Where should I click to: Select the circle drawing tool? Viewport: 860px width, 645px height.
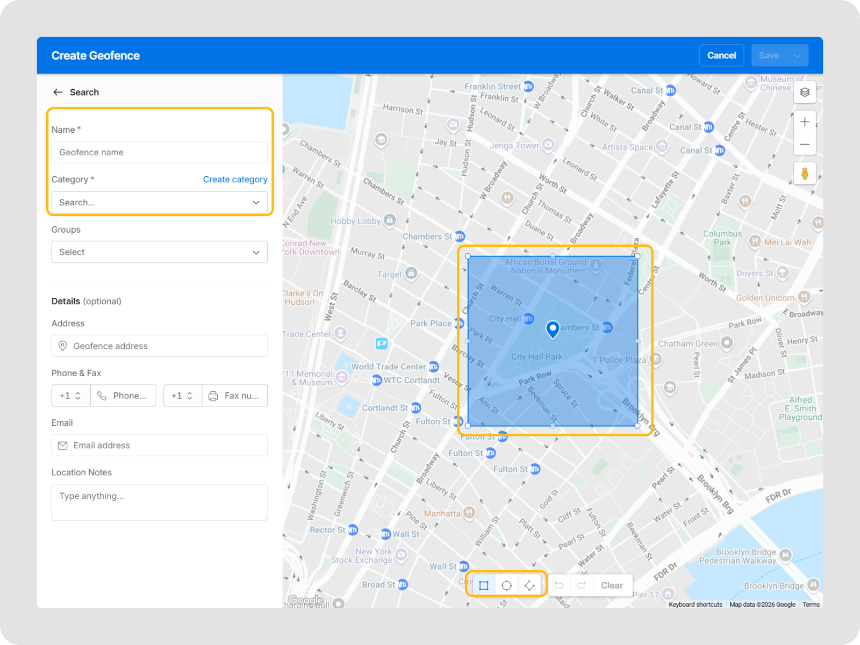point(506,585)
